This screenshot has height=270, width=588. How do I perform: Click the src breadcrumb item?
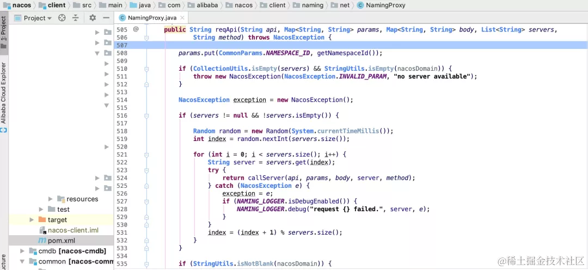[82, 5]
